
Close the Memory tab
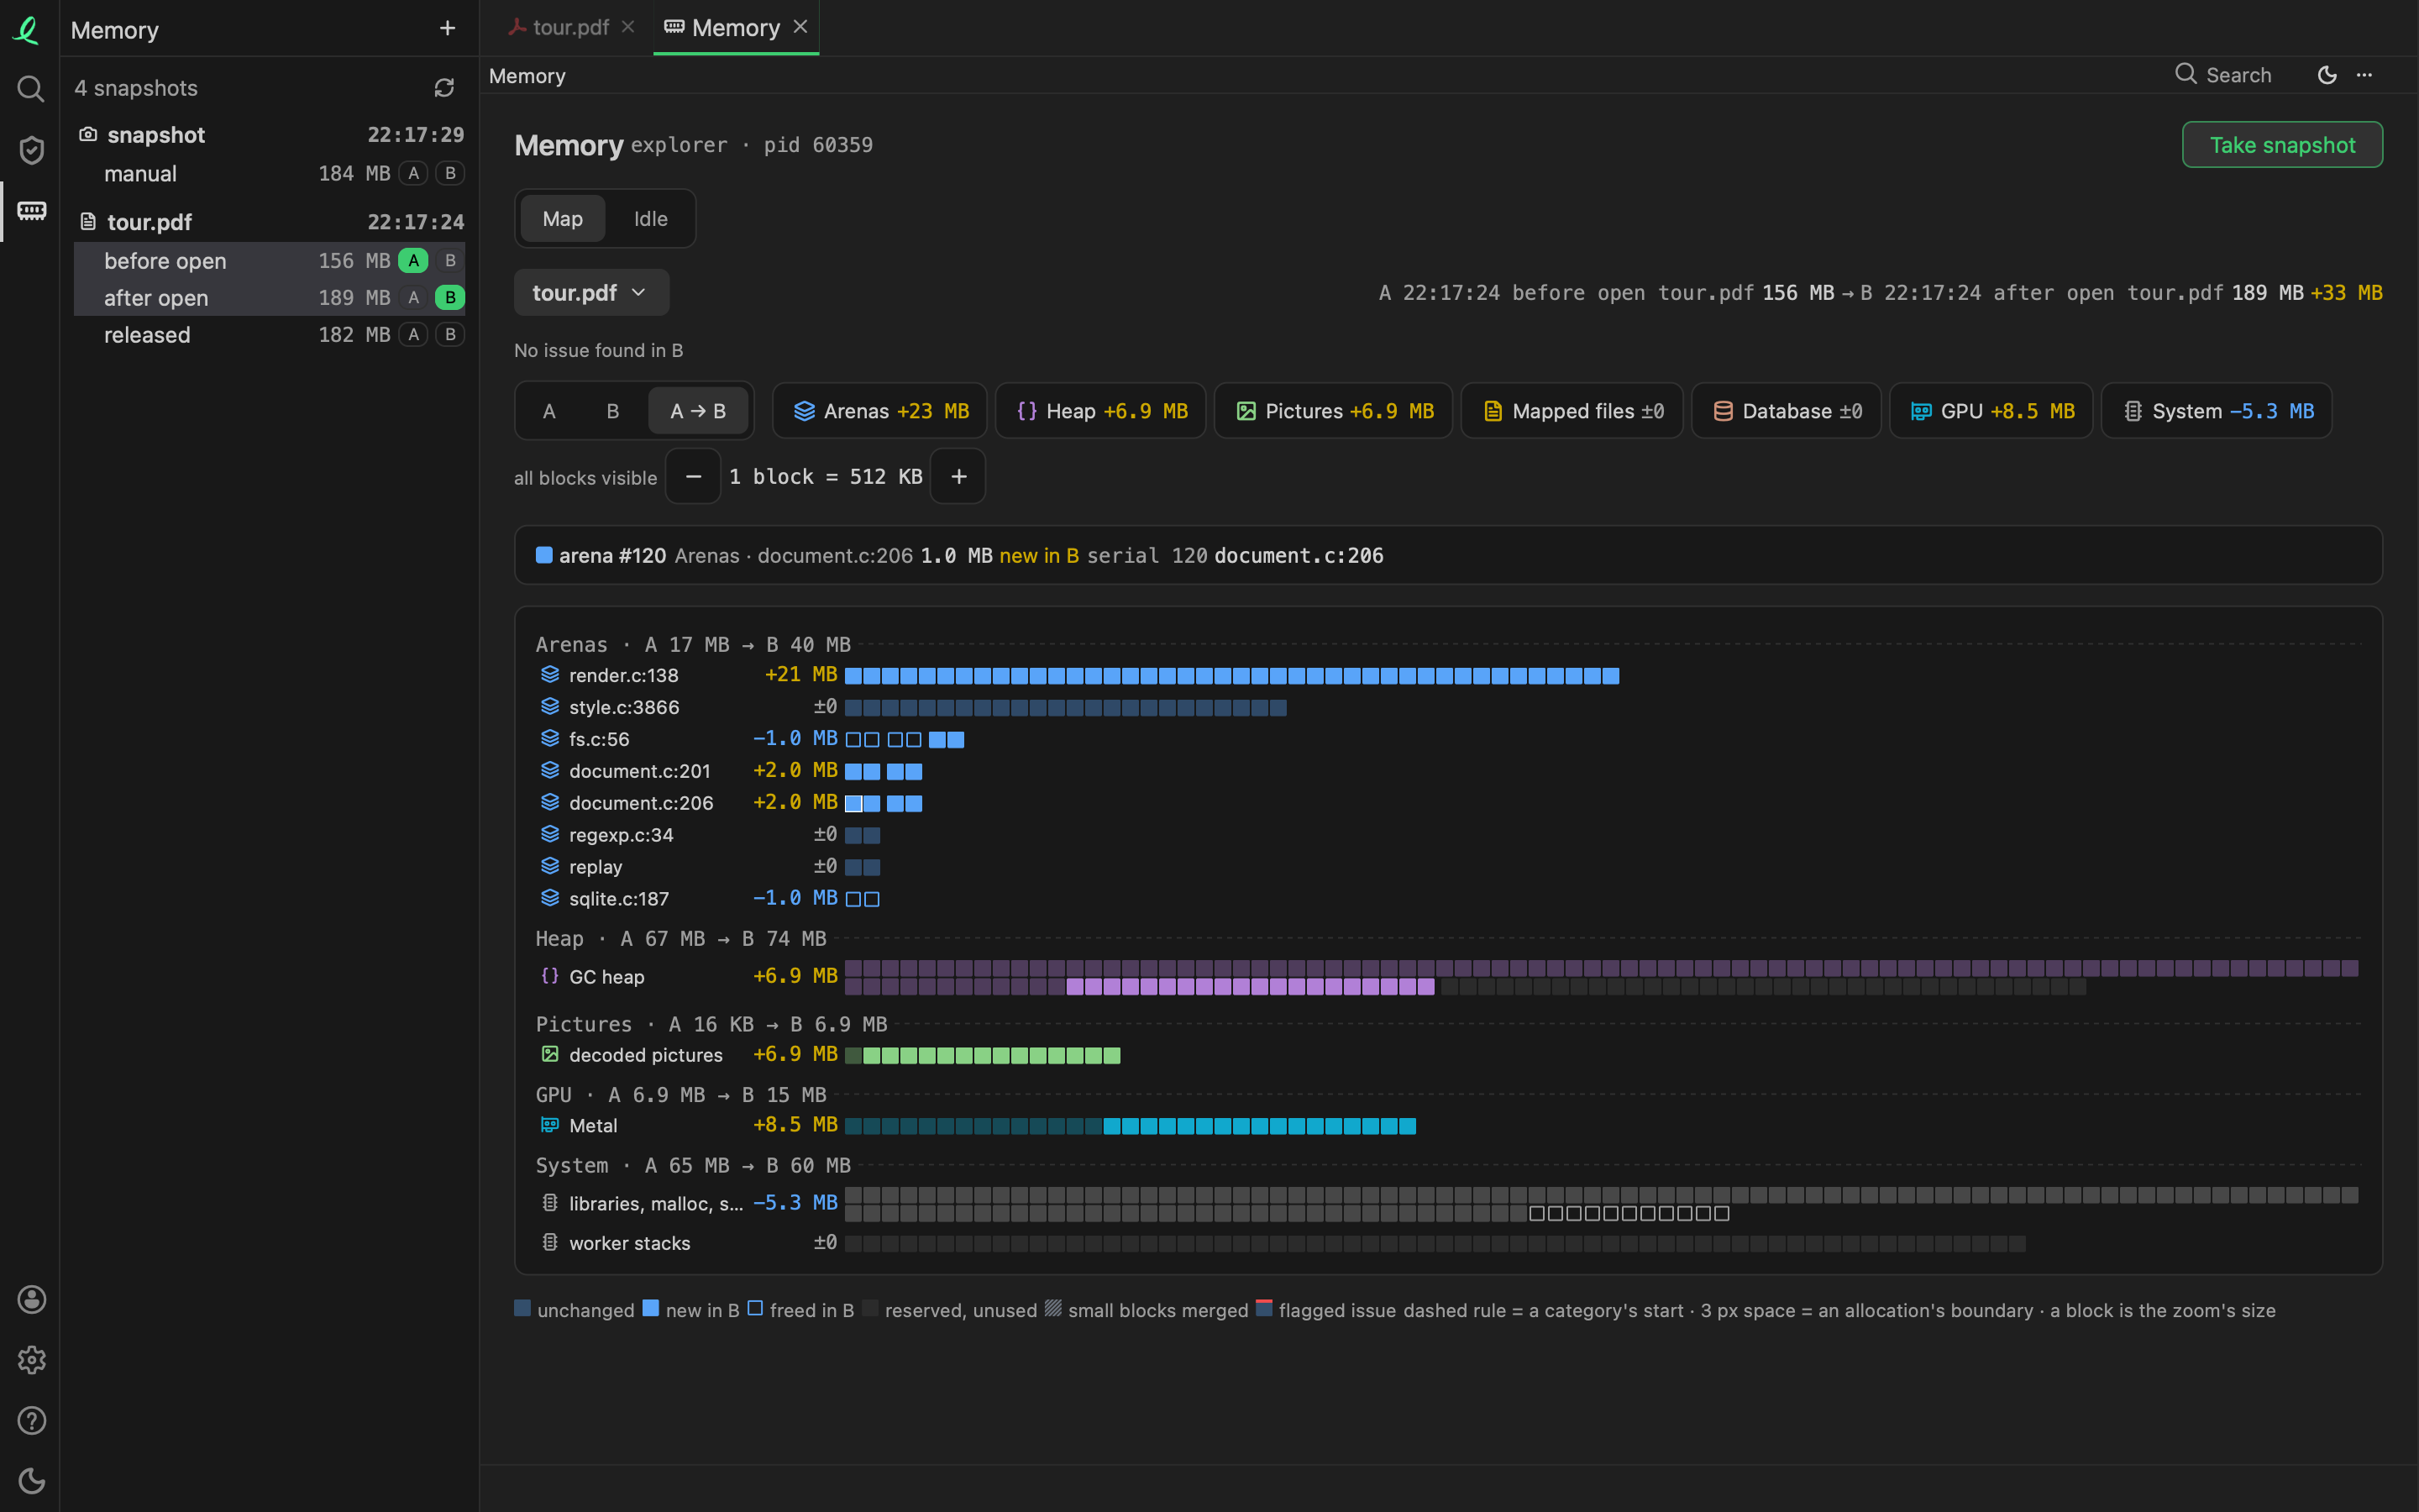coord(800,27)
